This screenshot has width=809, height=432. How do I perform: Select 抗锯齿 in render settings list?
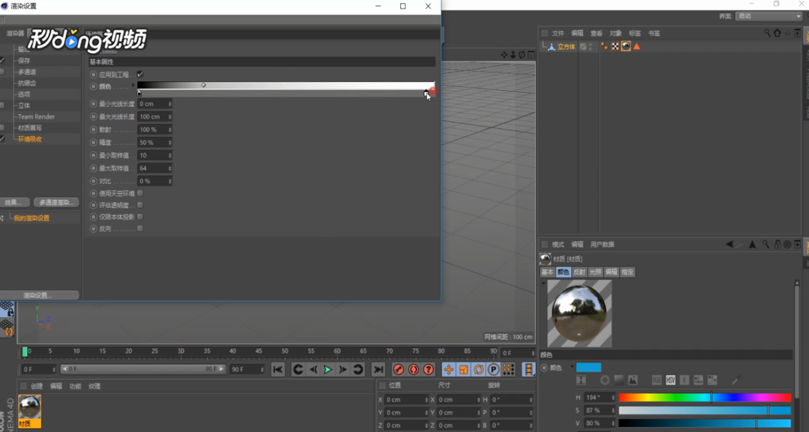pyautogui.click(x=27, y=83)
